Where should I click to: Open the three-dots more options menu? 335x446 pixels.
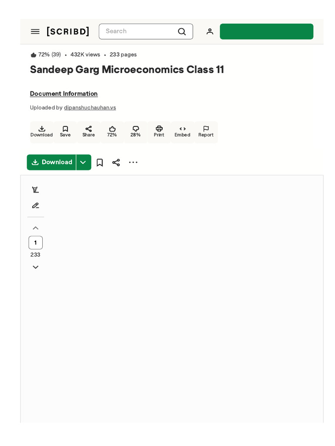click(x=133, y=162)
